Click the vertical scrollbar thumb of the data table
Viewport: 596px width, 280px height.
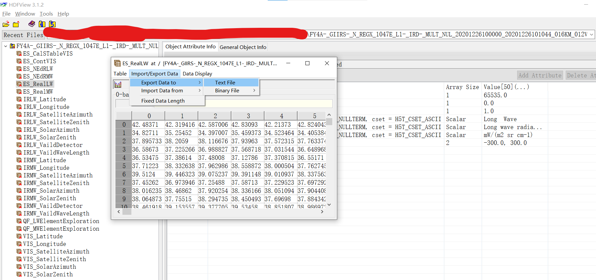pos(329,121)
